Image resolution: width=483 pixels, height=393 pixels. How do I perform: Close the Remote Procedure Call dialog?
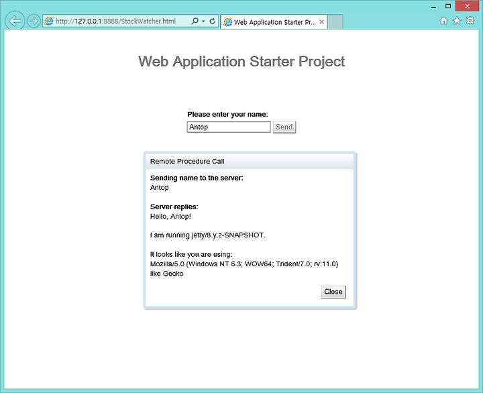[333, 292]
